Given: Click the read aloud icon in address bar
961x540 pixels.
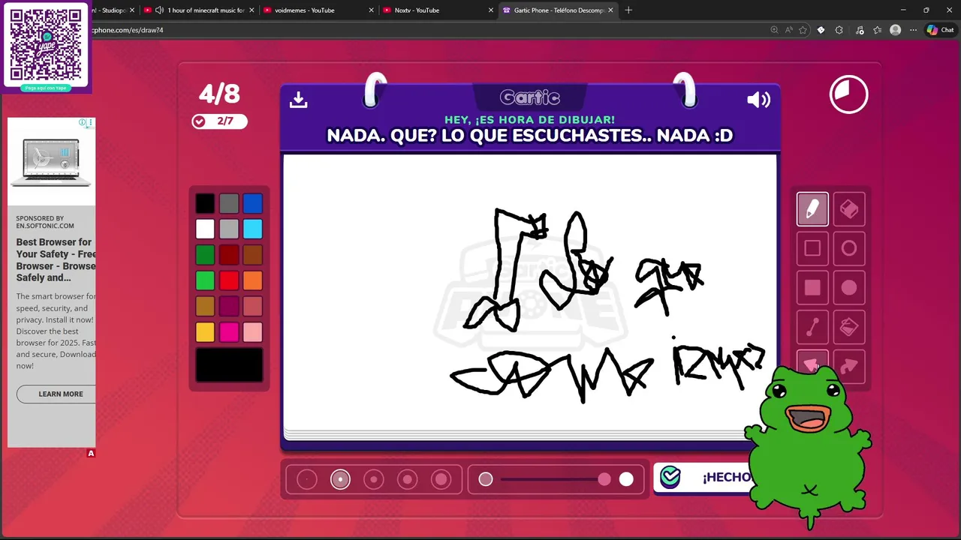Looking at the screenshot, I should point(788,30).
